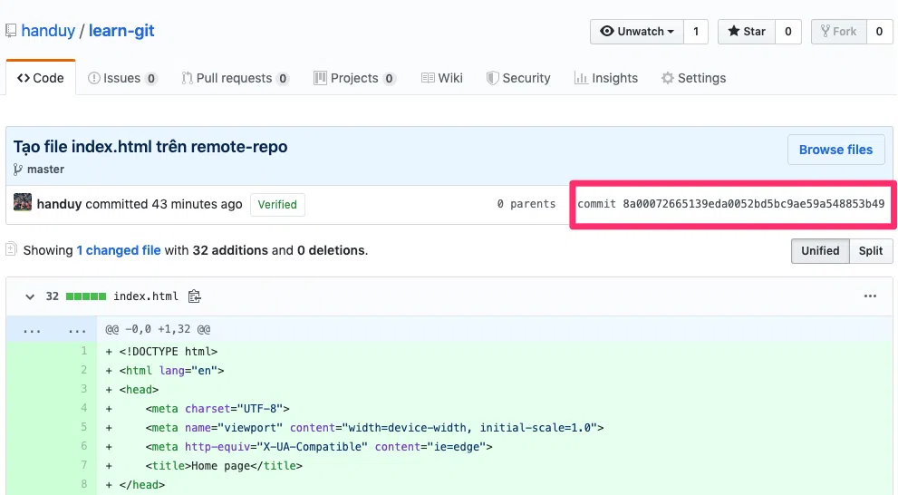898x495 pixels.
Task: Click the handuy committer name
Action: [x=59, y=204]
